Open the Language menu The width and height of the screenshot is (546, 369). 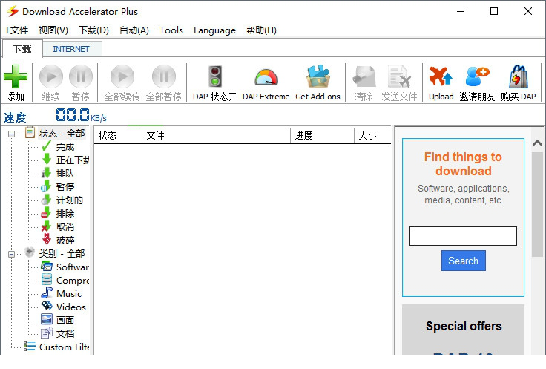[214, 30]
